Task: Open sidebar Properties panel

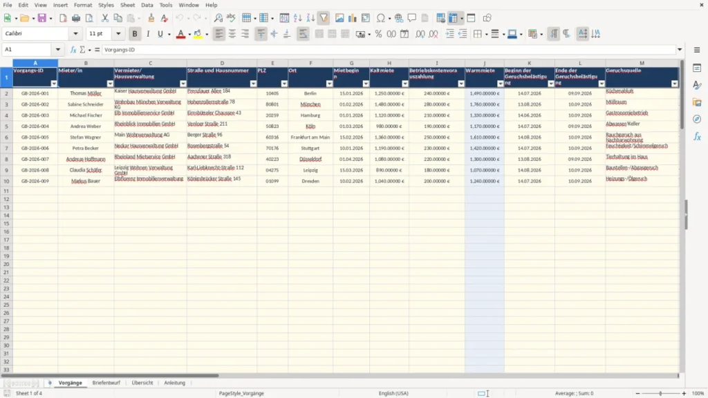Action: (697, 68)
